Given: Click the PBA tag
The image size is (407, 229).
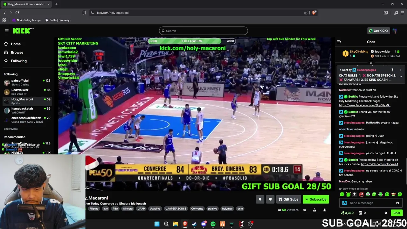Looking at the screenshot, I should pos(115,209).
